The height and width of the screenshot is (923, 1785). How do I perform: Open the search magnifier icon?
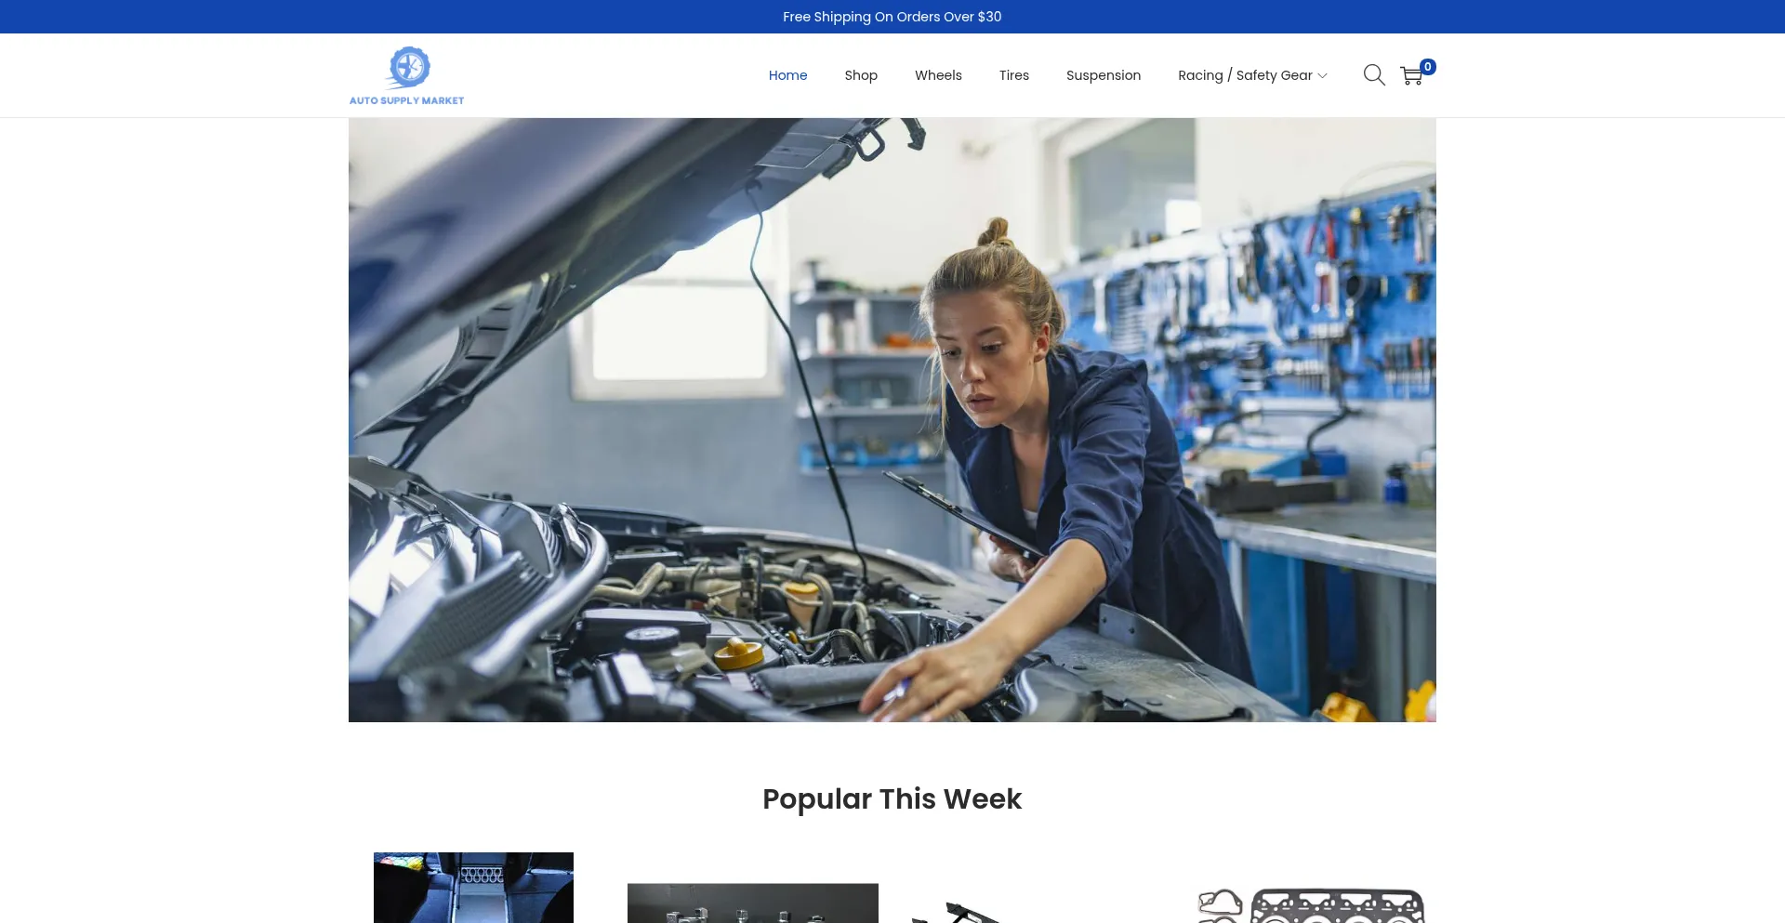[1374, 75]
